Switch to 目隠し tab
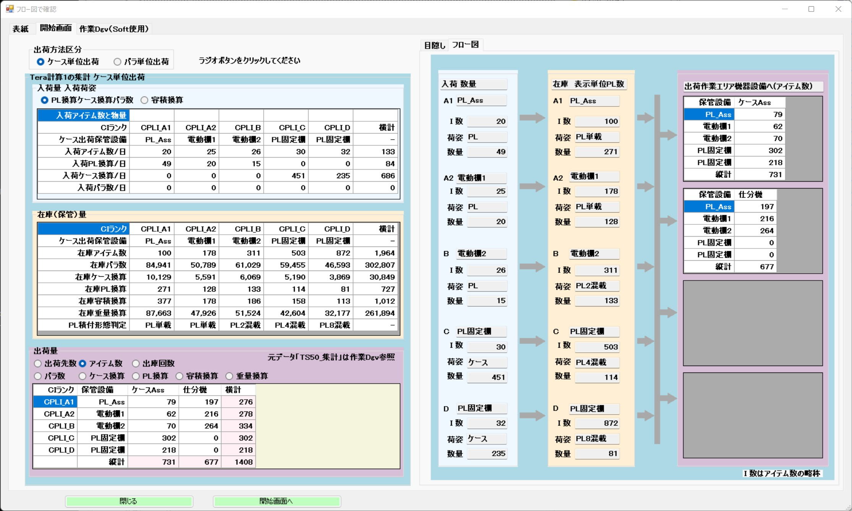 coord(435,45)
